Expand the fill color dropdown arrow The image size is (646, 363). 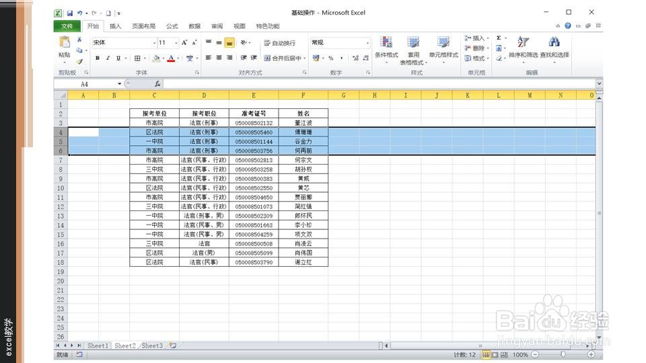click(x=163, y=58)
